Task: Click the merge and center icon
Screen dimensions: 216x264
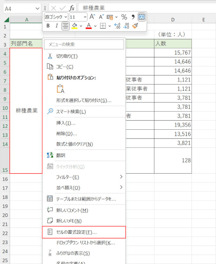Action: coord(142,16)
